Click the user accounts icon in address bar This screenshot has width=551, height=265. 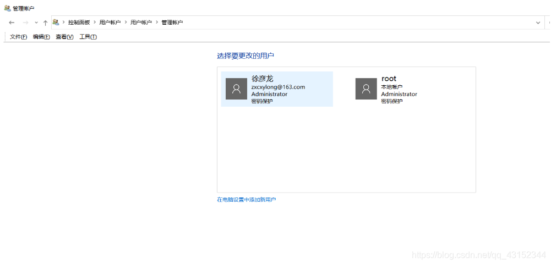point(56,22)
